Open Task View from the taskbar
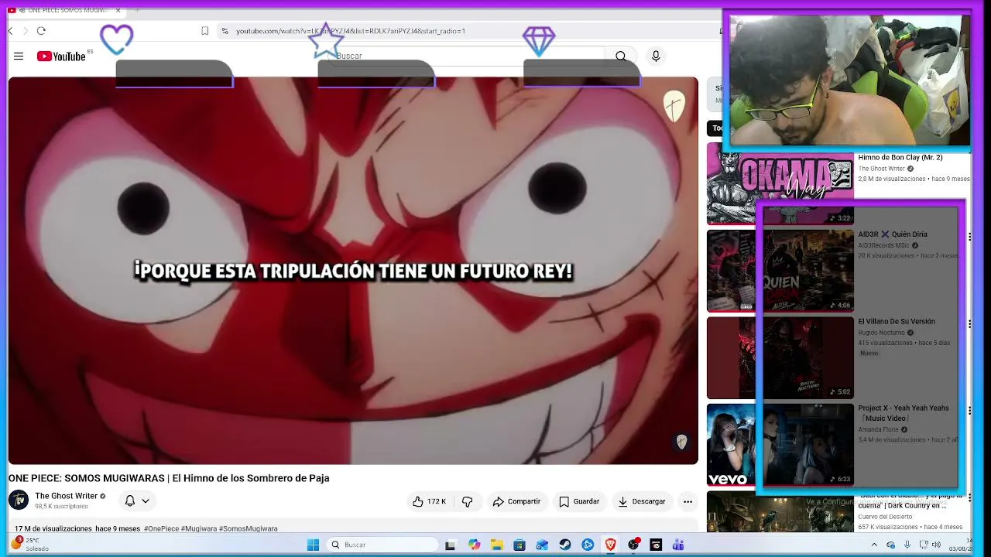This screenshot has height=557, width=991. pos(451,545)
